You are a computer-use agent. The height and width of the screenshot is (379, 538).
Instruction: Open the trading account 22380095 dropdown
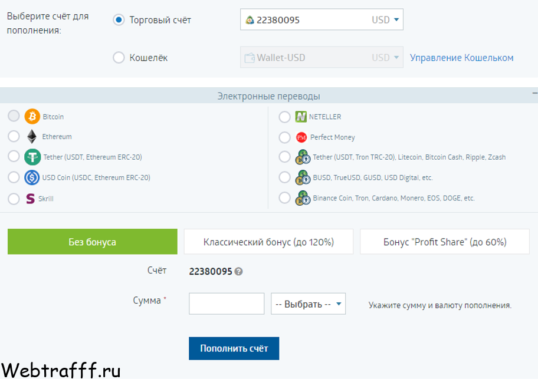click(x=322, y=19)
